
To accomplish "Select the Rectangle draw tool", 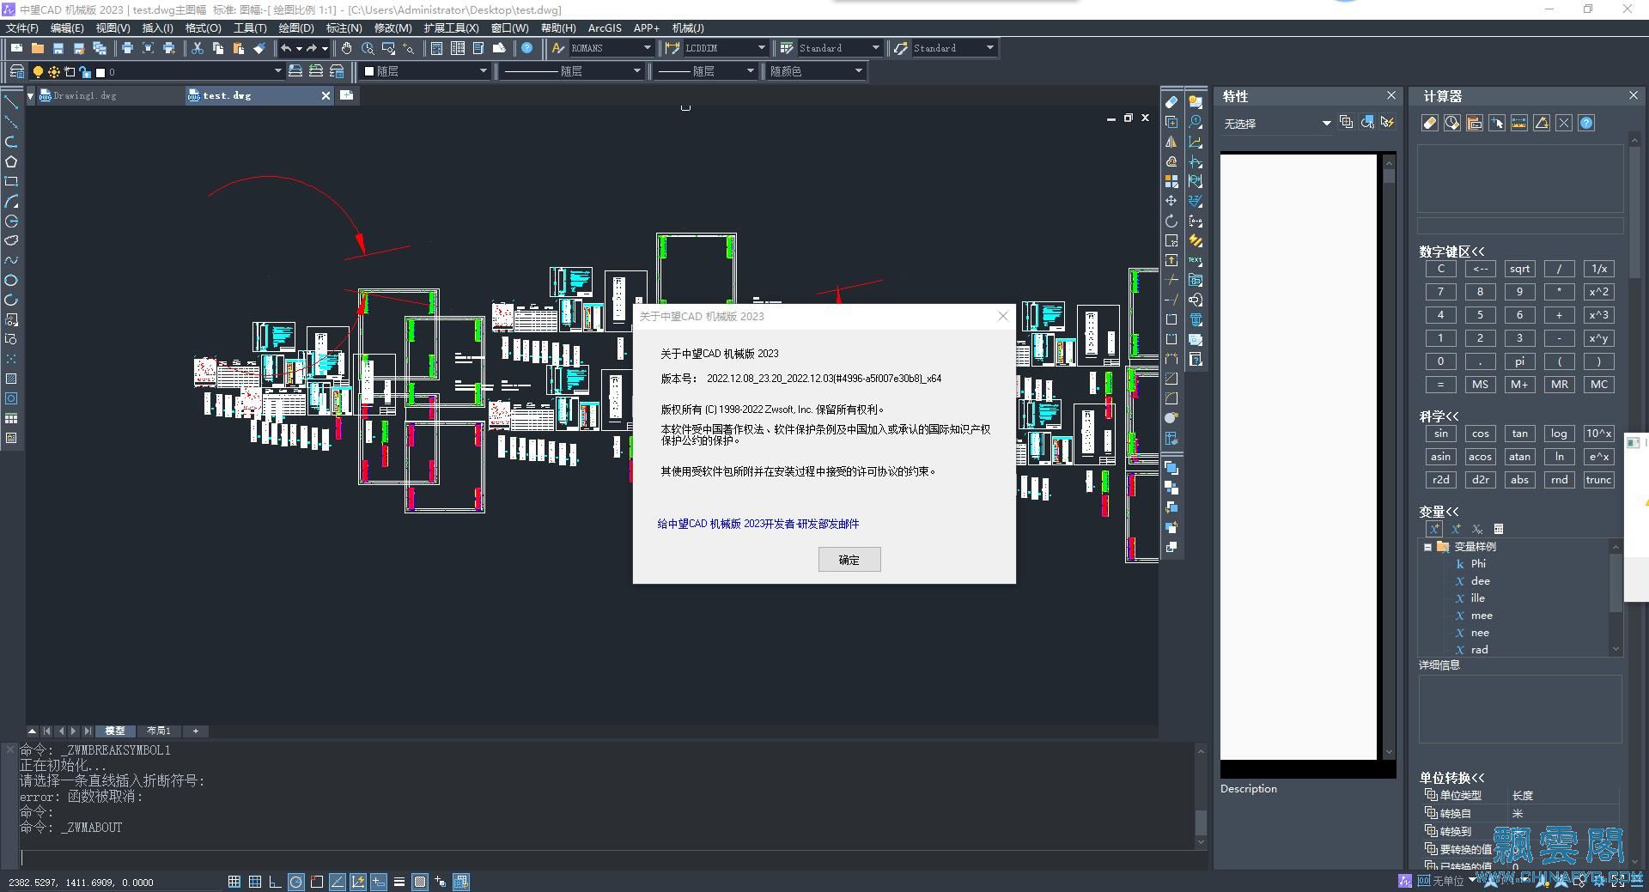I will click(11, 181).
